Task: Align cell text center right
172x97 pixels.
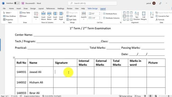Action: (131, 16)
